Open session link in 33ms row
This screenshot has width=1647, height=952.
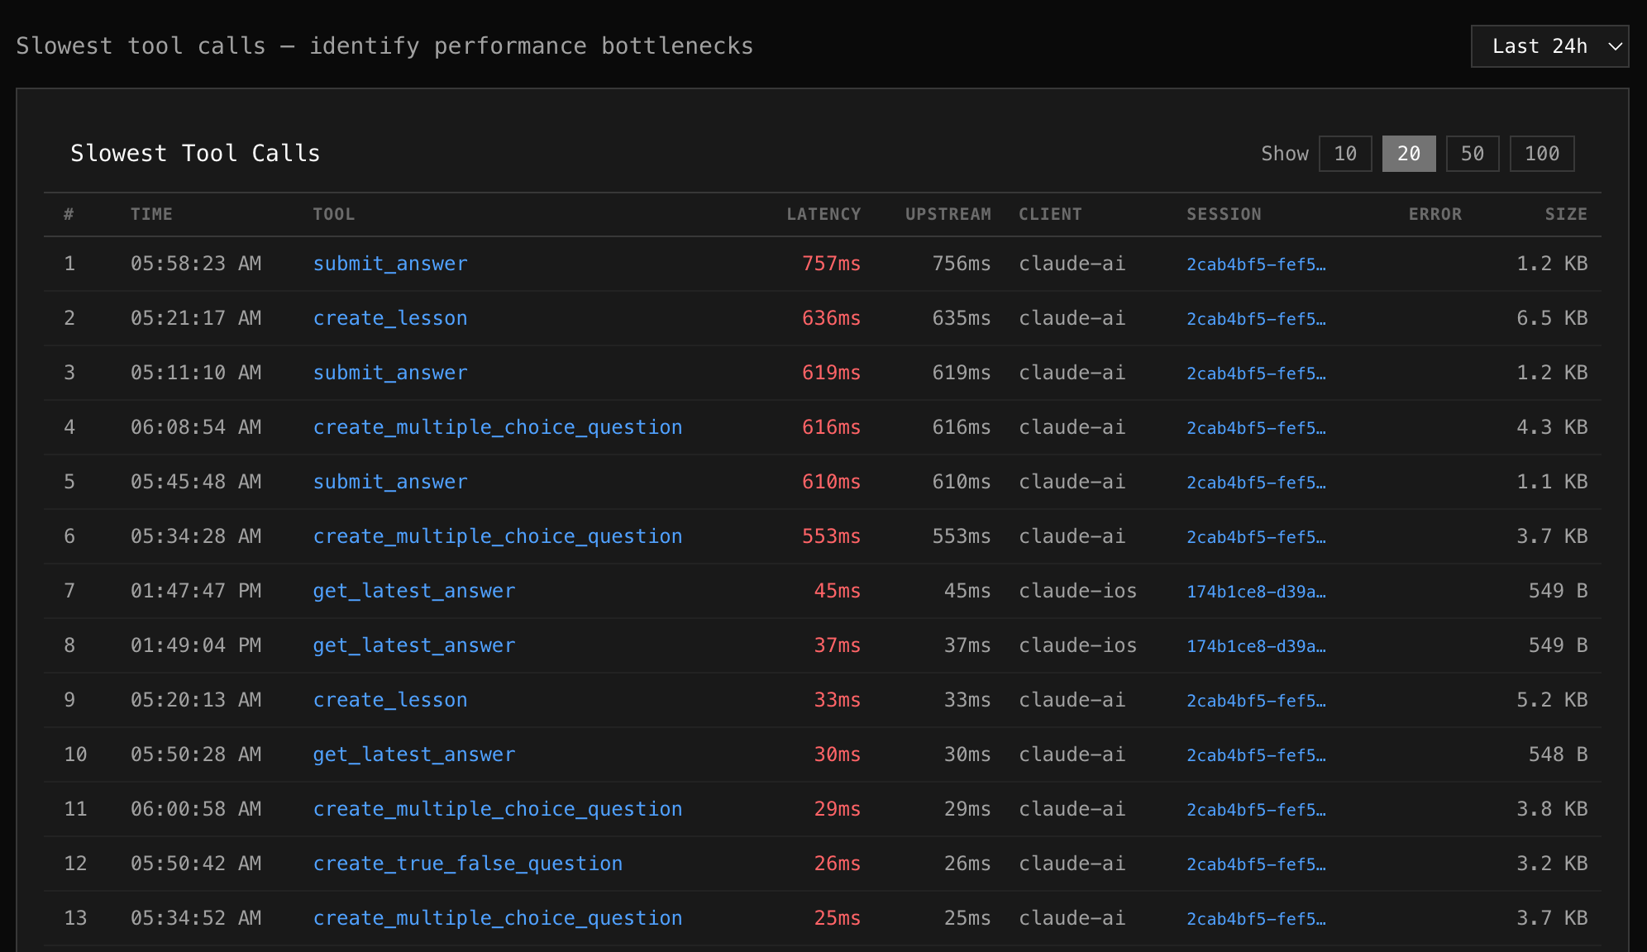click(1256, 701)
